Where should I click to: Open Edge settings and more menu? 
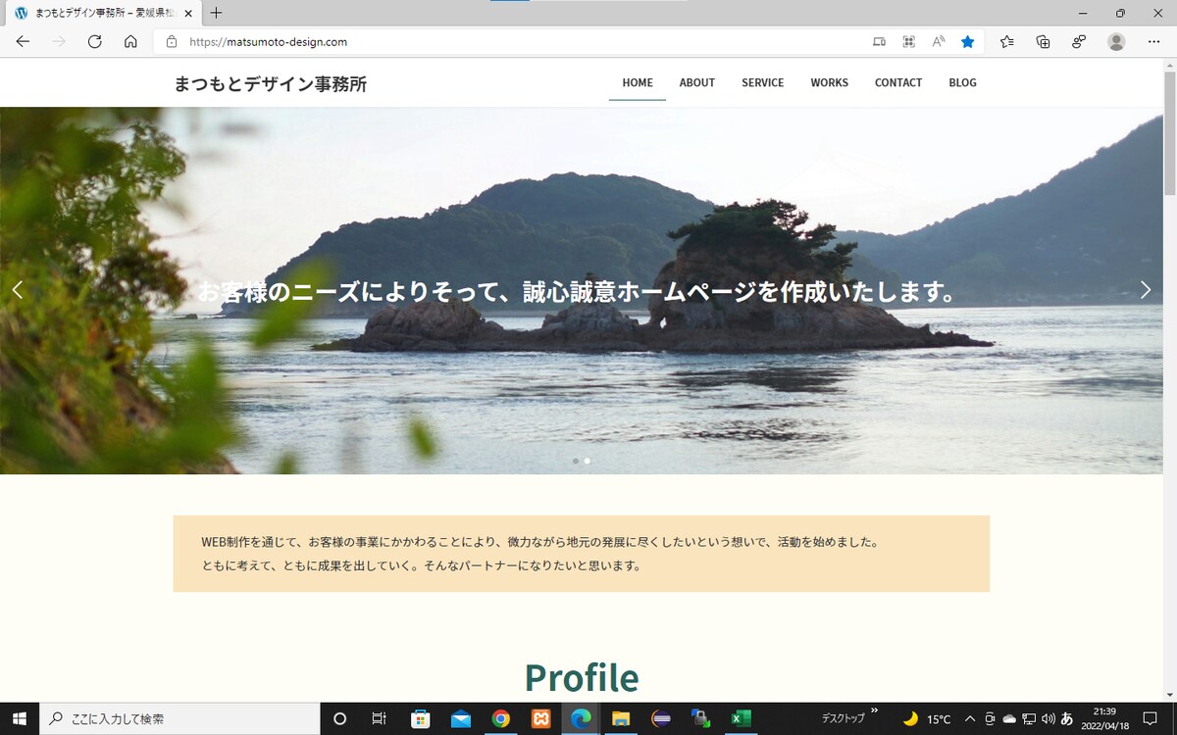click(x=1153, y=42)
